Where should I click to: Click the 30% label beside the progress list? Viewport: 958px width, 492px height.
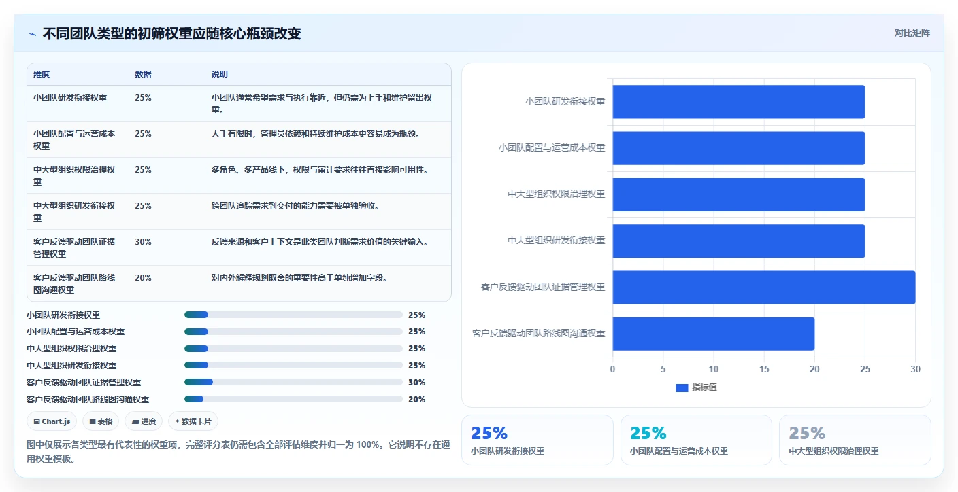(x=416, y=383)
